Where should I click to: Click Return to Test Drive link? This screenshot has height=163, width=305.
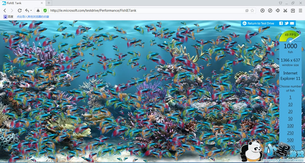[x=261, y=23]
